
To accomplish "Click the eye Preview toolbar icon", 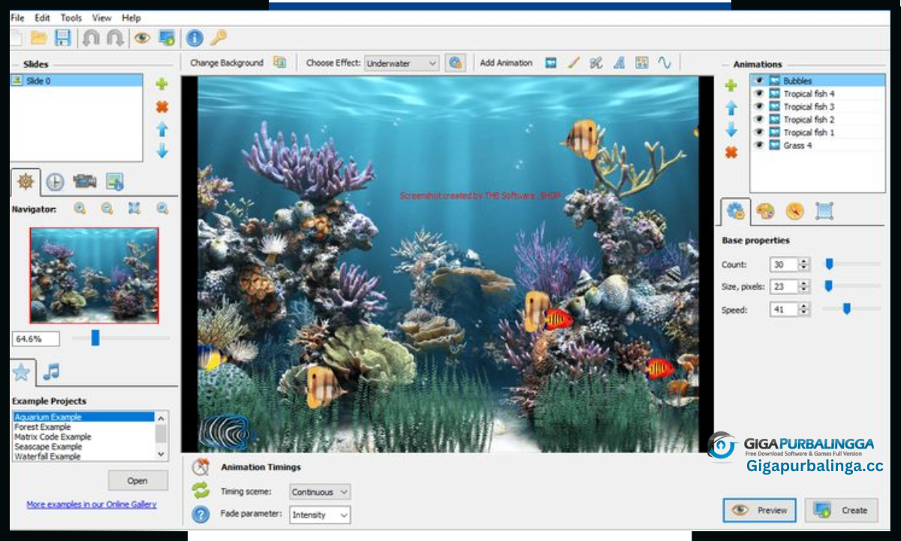I will click(x=142, y=38).
